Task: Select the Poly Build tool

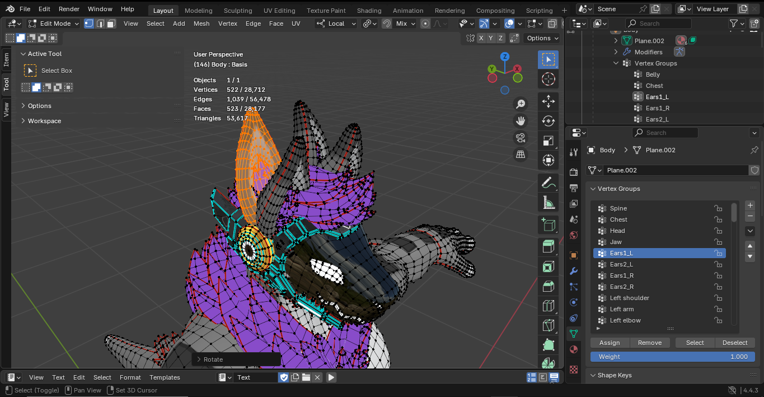Action: [549, 345]
